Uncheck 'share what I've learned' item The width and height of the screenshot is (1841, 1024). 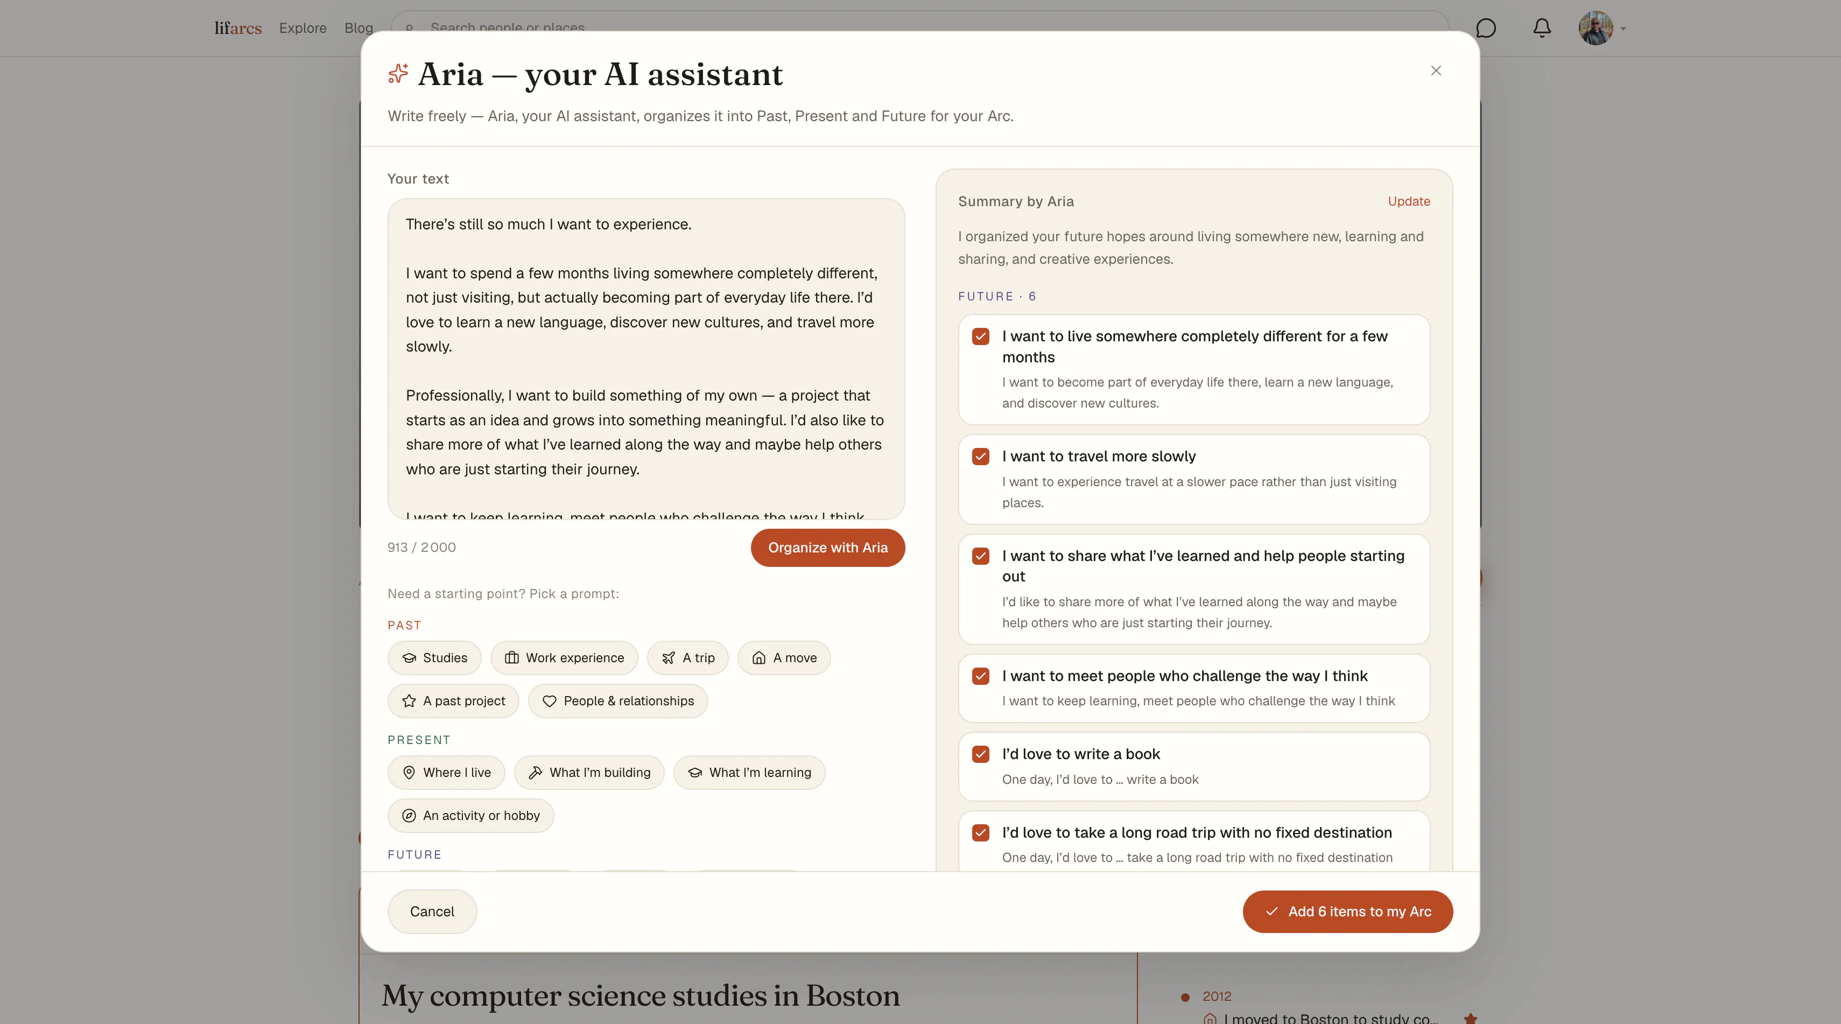[x=981, y=556]
